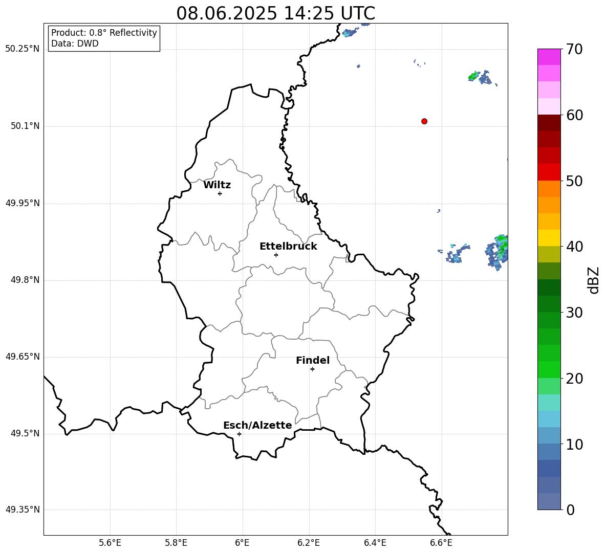Click the 08.06.2025 14:25 UTC title
The image size is (606, 553).
(275, 13)
